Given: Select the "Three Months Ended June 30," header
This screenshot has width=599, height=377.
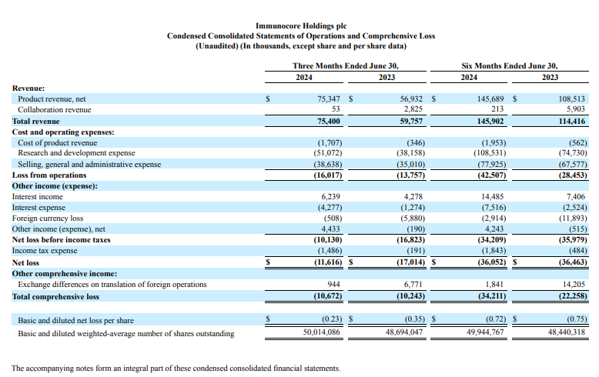Looking at the screenshot, I should click(346, 65).
